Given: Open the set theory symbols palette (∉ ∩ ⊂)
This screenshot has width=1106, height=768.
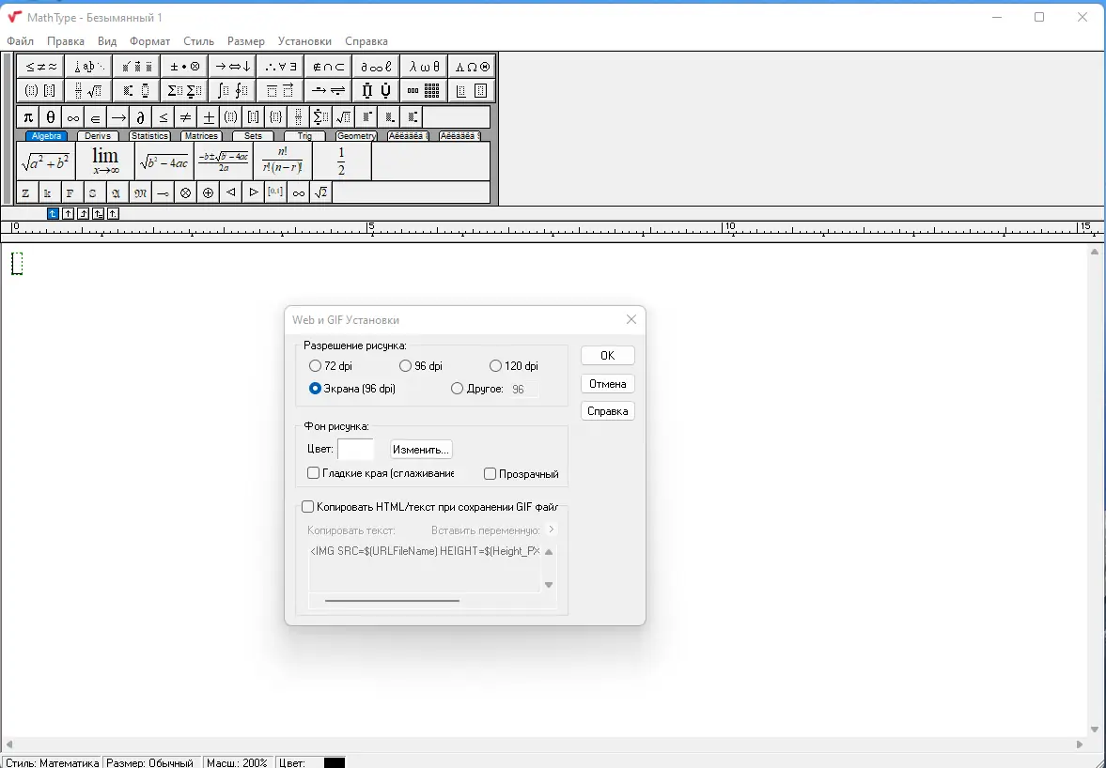Looking at the screenshot, I should pyautogui.click(x=329, y=67).
